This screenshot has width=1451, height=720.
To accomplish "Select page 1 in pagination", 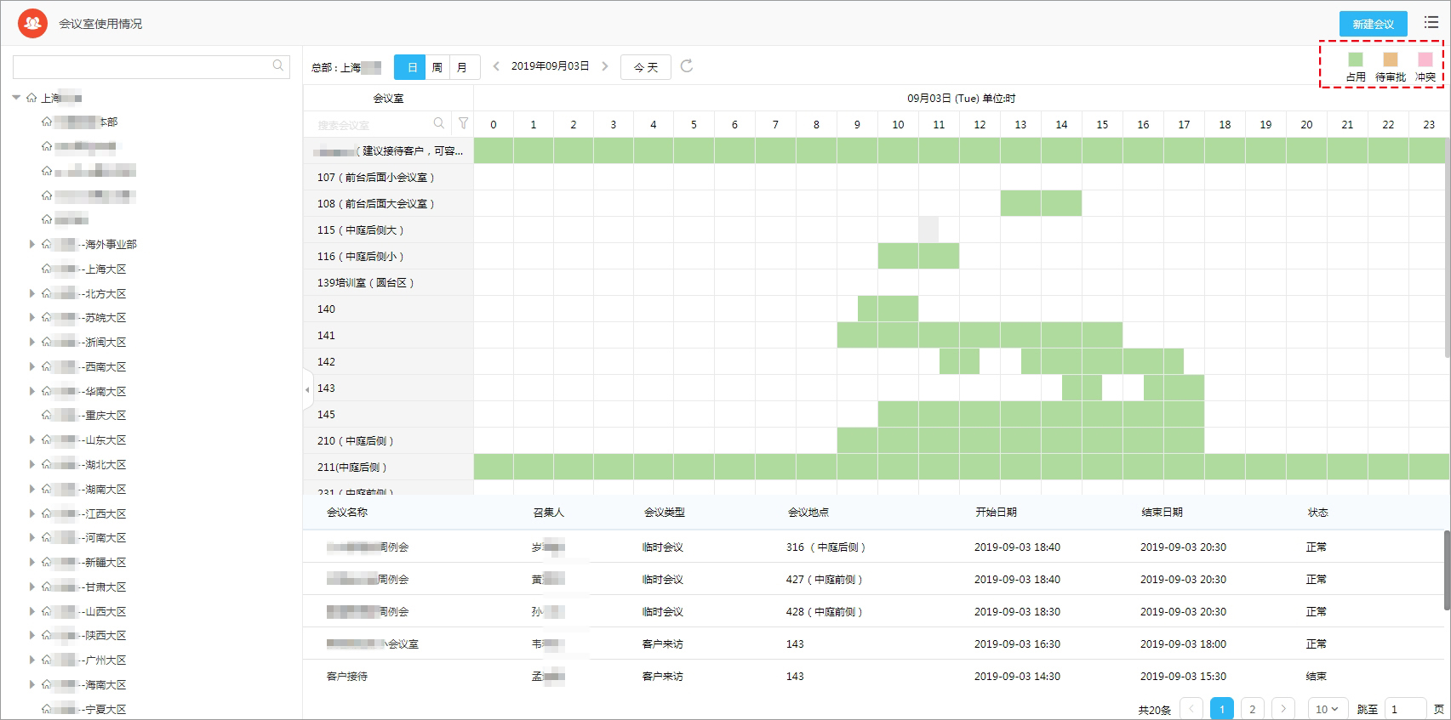I will point(1221,709).
